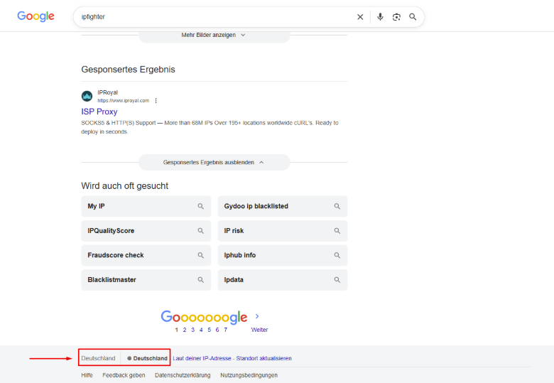Go to results page 7
Viewport: 554px width, 383px height.
point(225,330)
